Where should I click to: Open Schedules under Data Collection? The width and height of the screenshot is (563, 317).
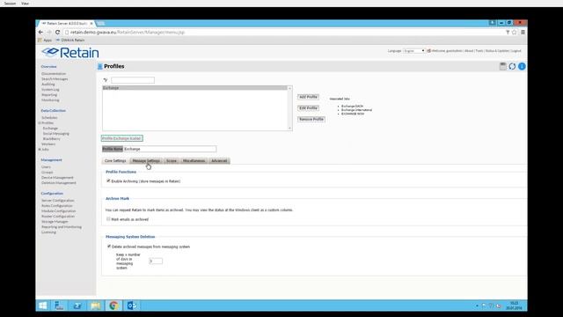tap(49, 117)
